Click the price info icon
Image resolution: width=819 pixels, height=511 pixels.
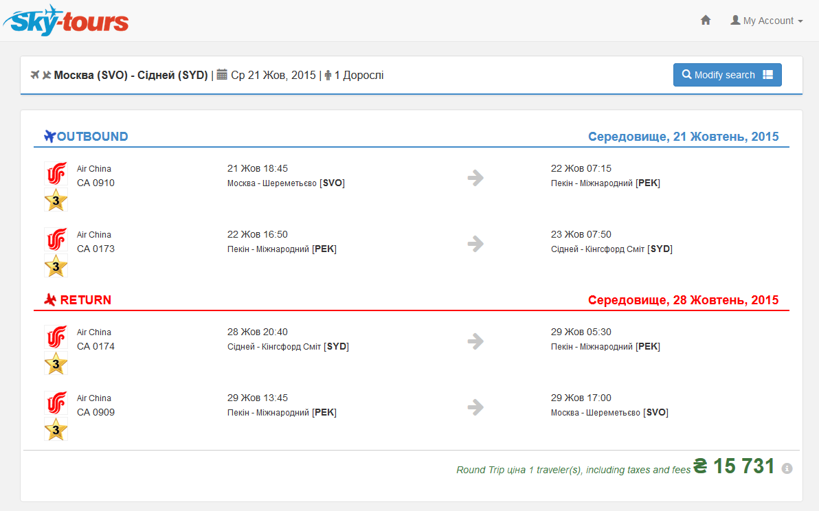787,468
